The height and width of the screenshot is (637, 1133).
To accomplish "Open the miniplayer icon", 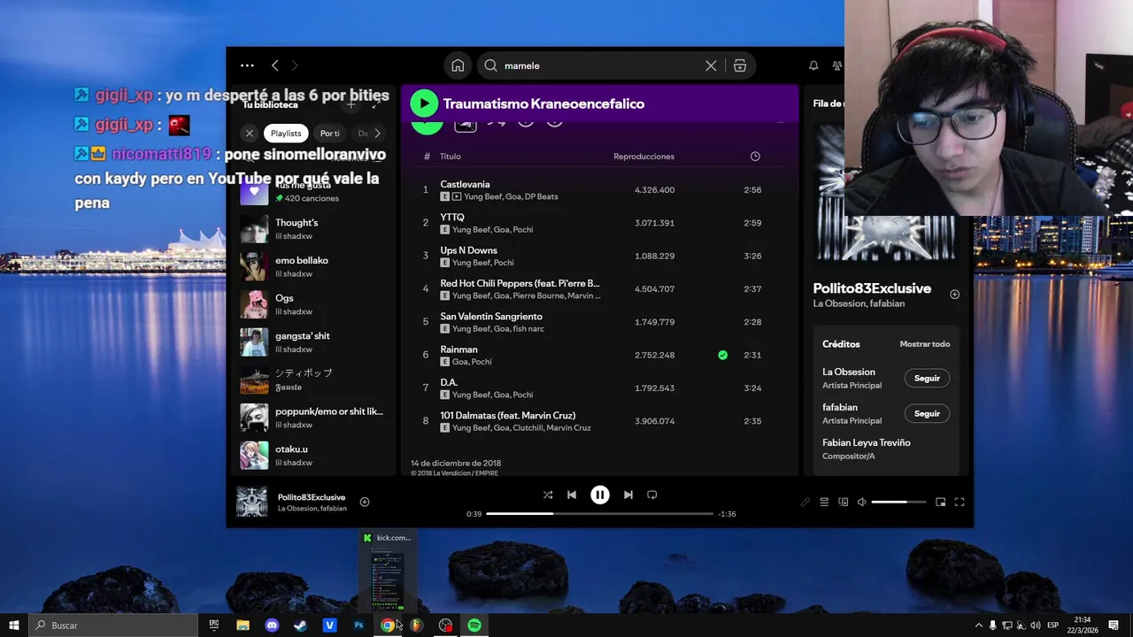I will point(940,502).
